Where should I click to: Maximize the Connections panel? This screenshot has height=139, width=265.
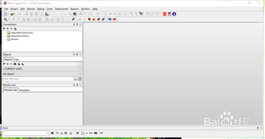pos(74,25)
